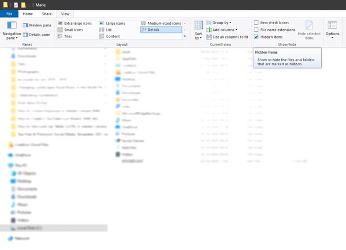Click the Properties quick access icon in title bar
This screenshot has height=250, width=346.
[x=16, y=5]
